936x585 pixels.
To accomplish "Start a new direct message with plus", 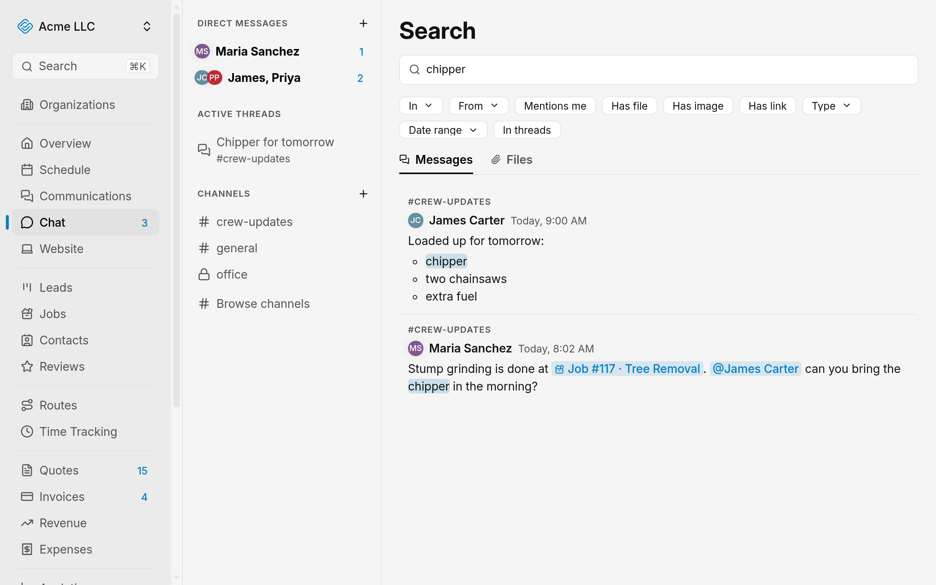I will tap(363, 24).
